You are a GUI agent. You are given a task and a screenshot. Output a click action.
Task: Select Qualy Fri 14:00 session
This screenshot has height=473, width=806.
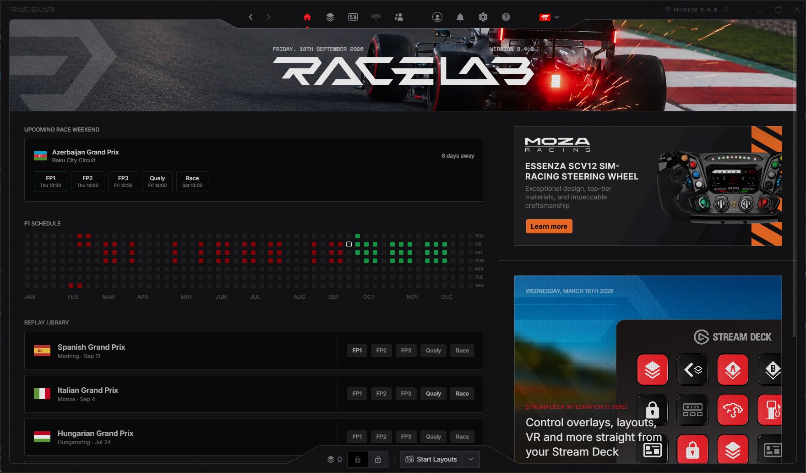(157, 181)
